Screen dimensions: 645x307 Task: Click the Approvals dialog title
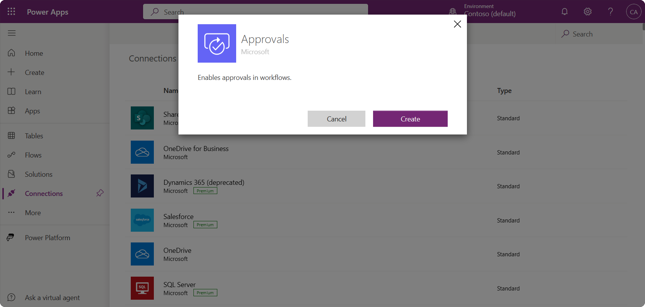265,39
